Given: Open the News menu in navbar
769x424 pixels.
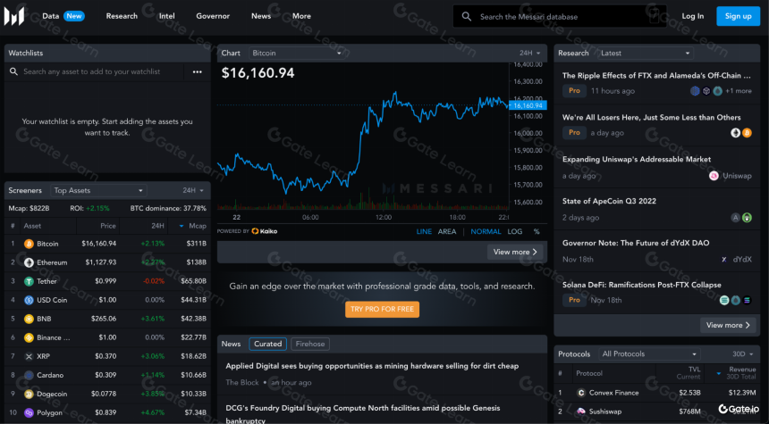Looking at the screenshot, I should (x=261, y=16).
